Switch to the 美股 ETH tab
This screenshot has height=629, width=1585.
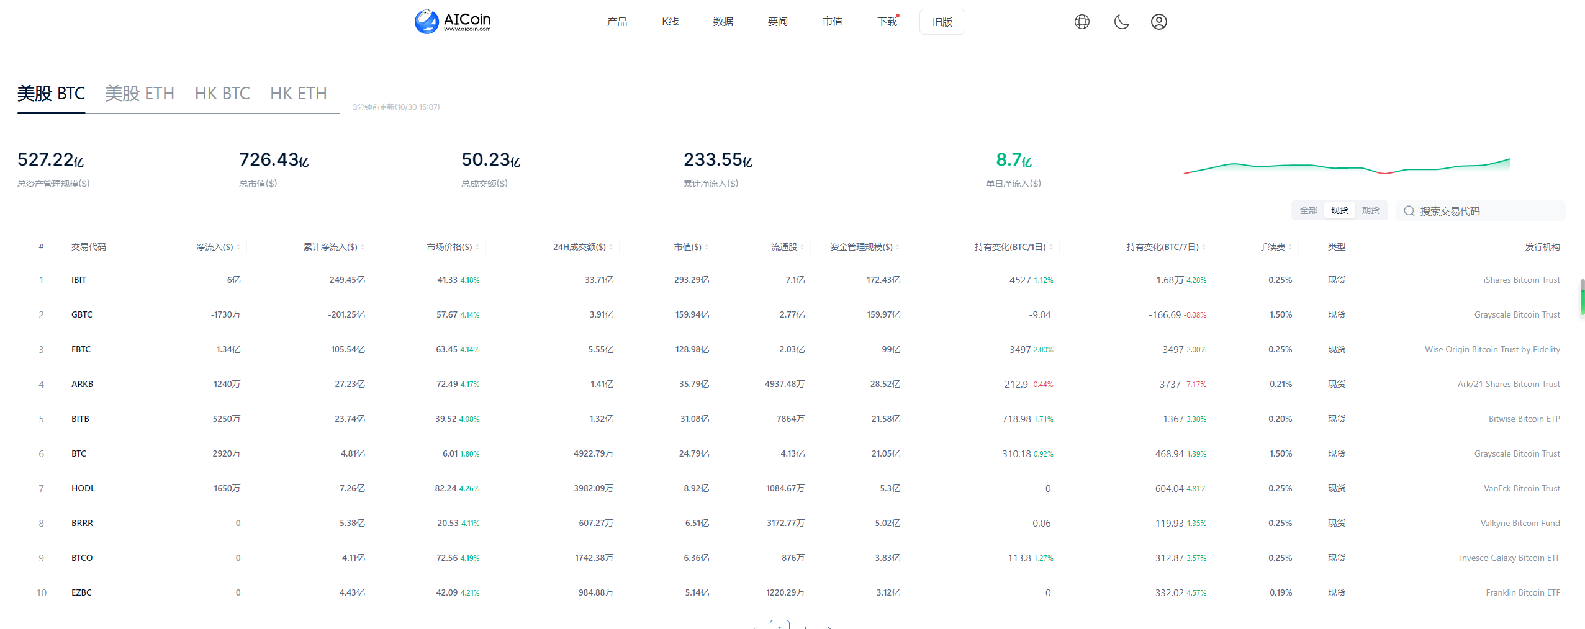pos(140,94)
